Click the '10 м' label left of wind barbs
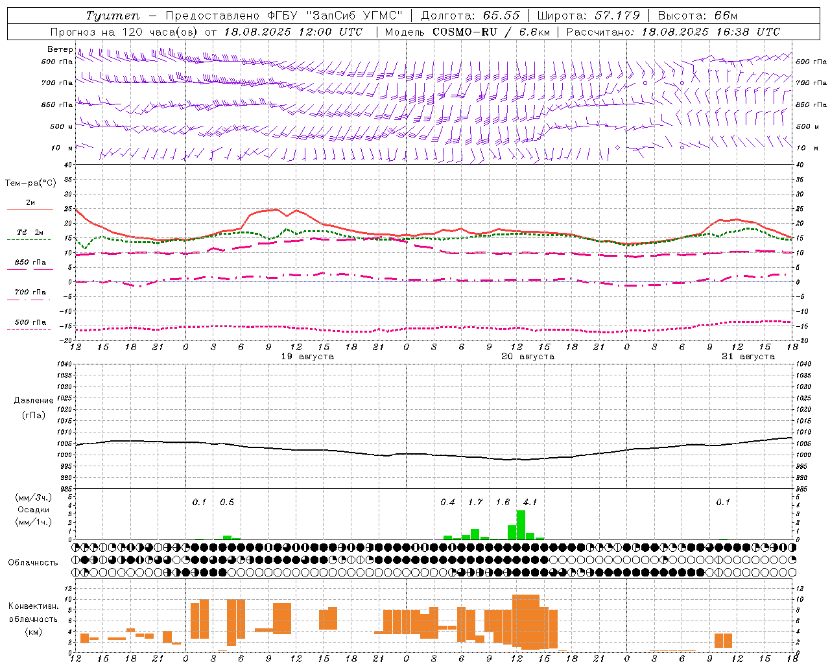830x664 pixels. point(62,148)
